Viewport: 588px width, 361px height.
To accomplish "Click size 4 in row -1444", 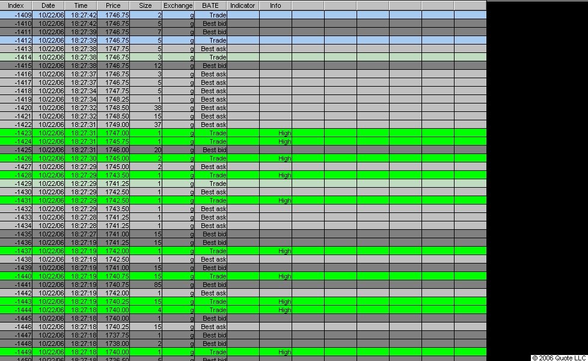I will [x=145, y=310].
